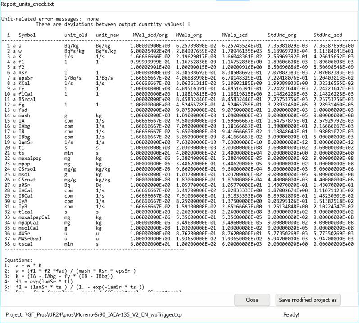Click the 'StdUnc_scd' column header

coord(329,35)
